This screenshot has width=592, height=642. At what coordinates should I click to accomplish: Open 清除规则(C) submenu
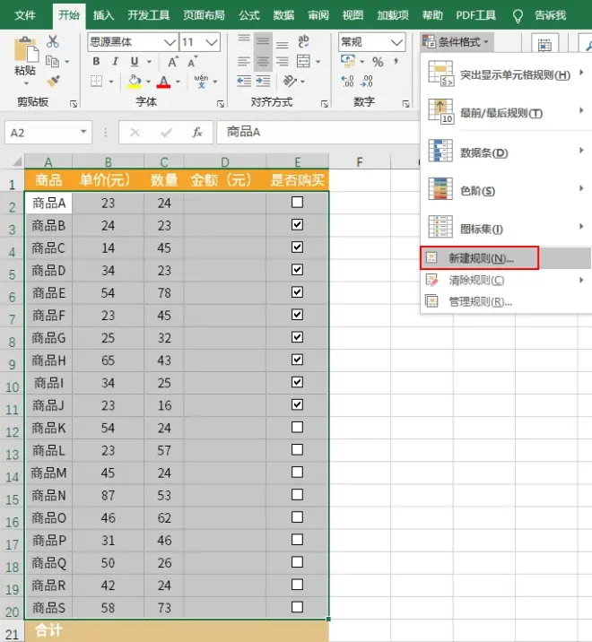506,281
